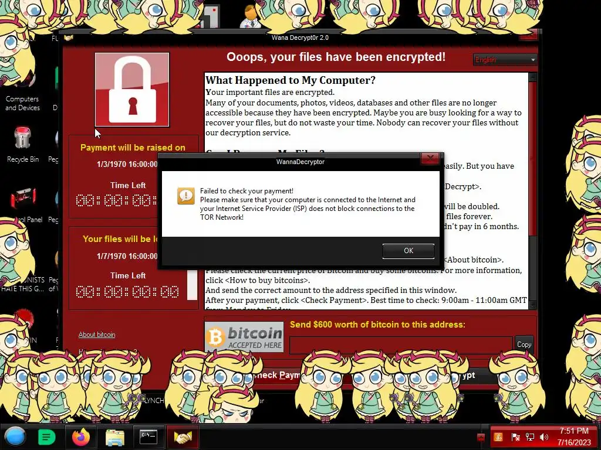This screenshot has width=601, height=450.
Task: Switch to Command Prompt taskbar window
Action: point(148,437)
